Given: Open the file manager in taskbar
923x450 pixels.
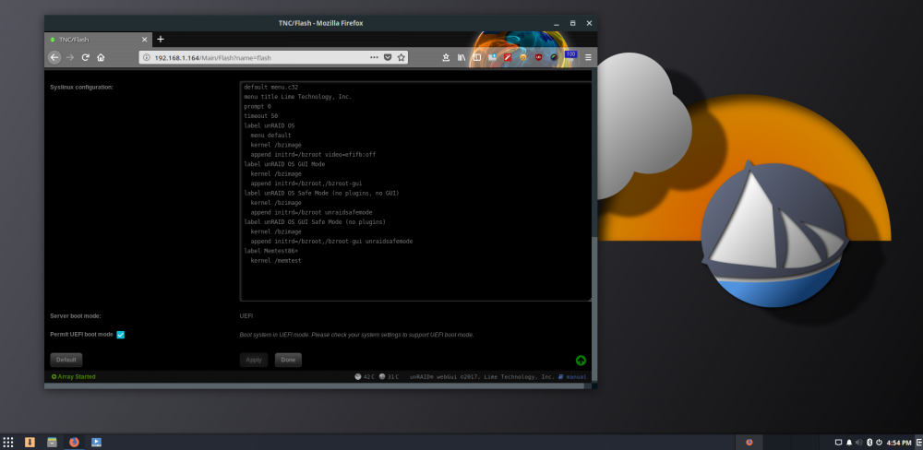Looking at the screenshot, I should click(x=52, y=442).
